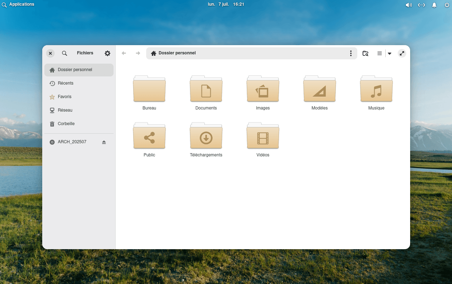Open the notifications bell
The image size is (452, 284).
click(434, 5)
